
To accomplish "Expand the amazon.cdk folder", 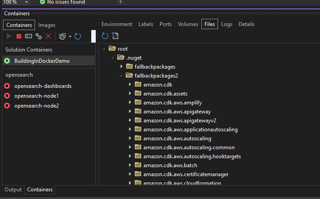I will (x=130, y=84).
